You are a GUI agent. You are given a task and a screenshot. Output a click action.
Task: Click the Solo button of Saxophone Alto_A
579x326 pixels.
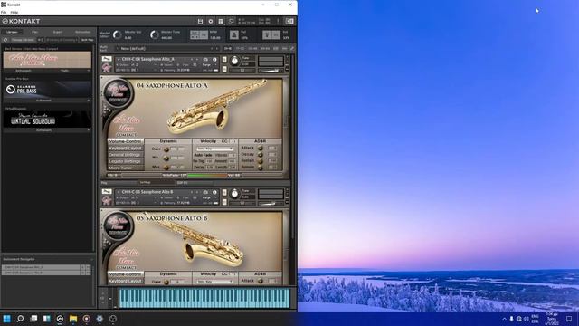(x=224, y=60)
